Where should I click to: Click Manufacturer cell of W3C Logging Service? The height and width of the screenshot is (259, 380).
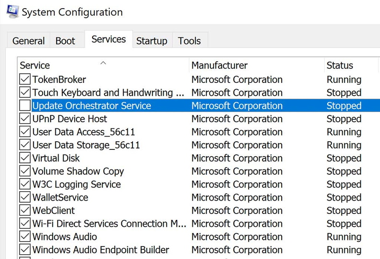(x=237, y=184)
